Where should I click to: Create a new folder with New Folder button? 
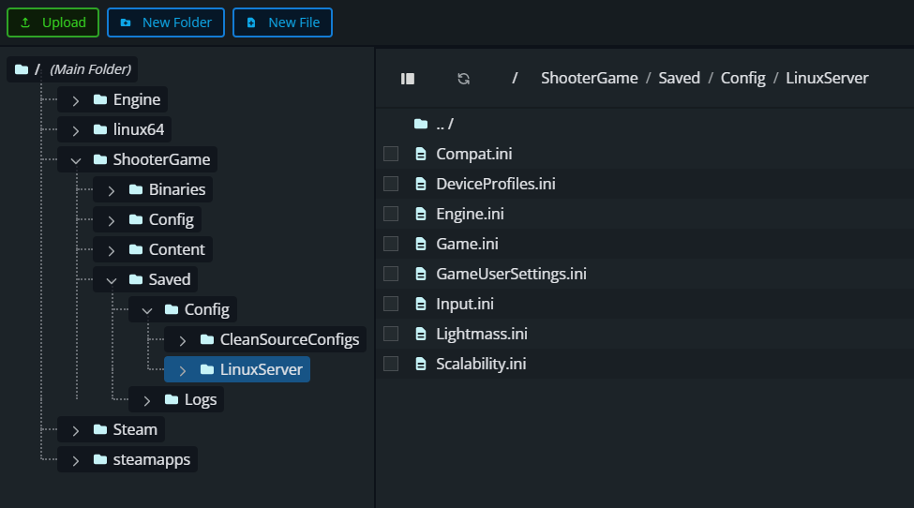(x=166, y=22)
